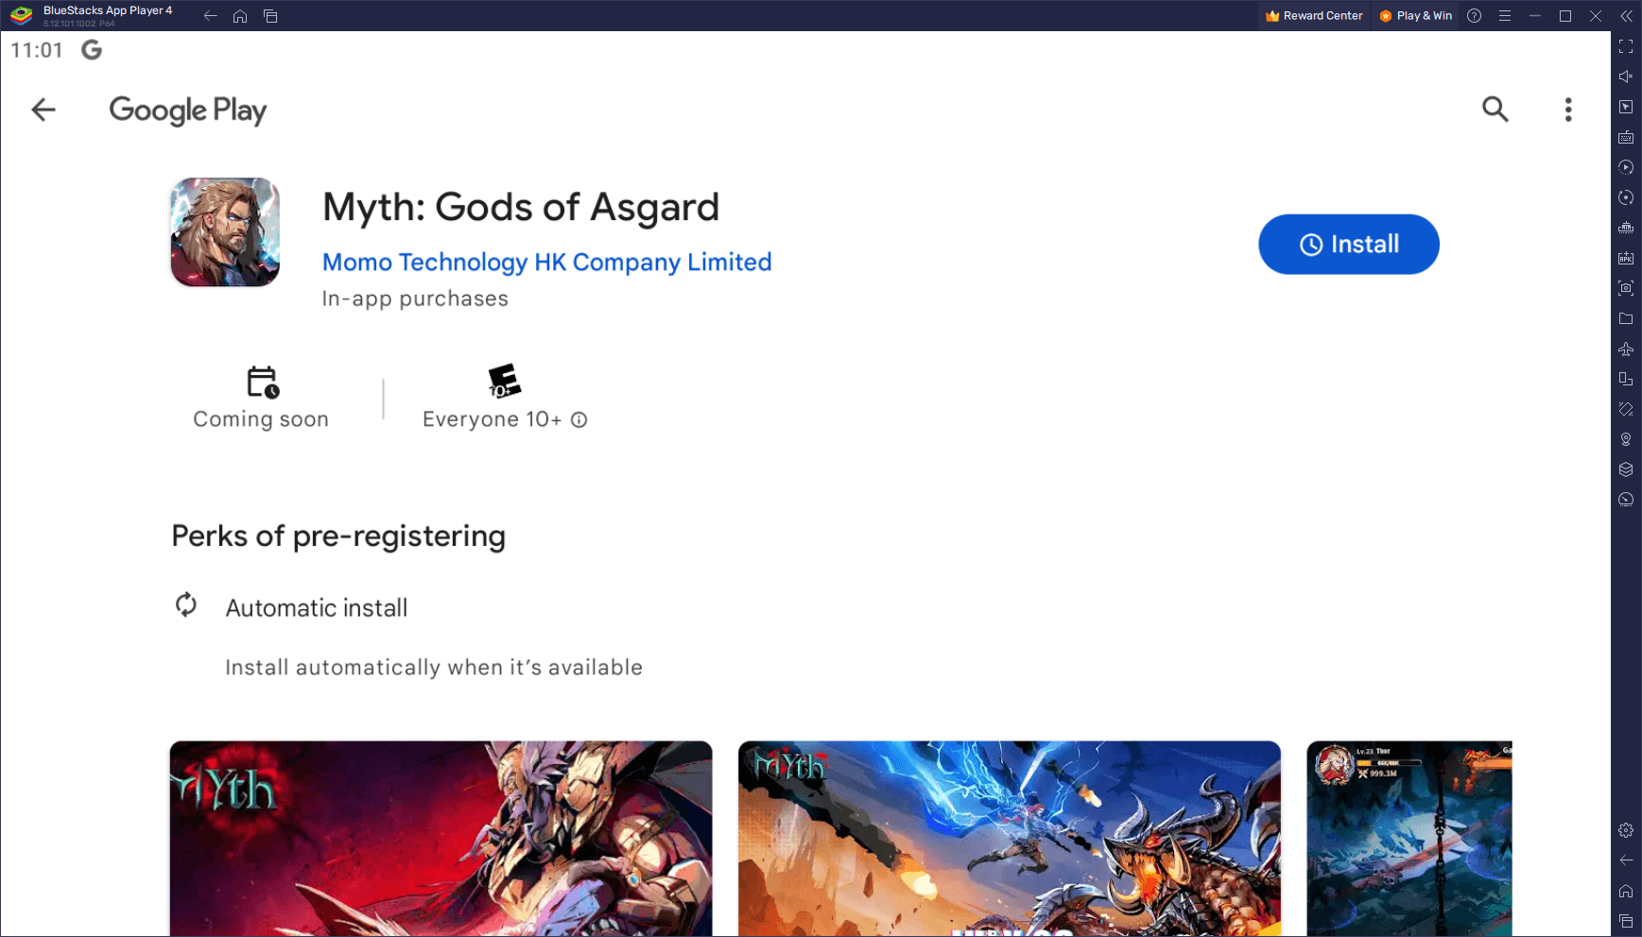Click the Coming soon calendar icon
Viewport: 1642px width, 937px height.
262,383
